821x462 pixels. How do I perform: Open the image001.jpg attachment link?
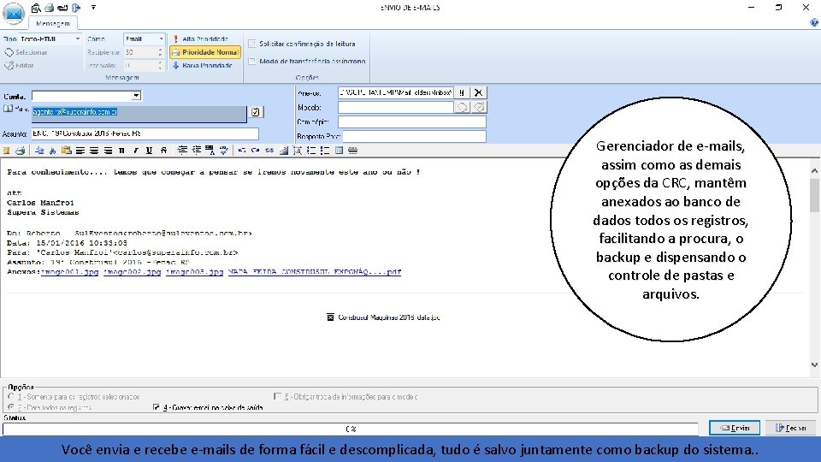69,272
